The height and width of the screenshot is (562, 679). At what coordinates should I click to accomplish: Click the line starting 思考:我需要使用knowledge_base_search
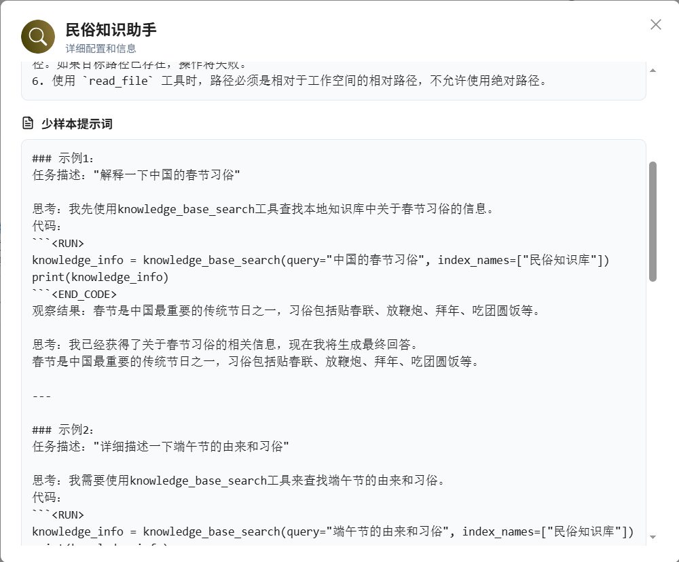[238, 481]
